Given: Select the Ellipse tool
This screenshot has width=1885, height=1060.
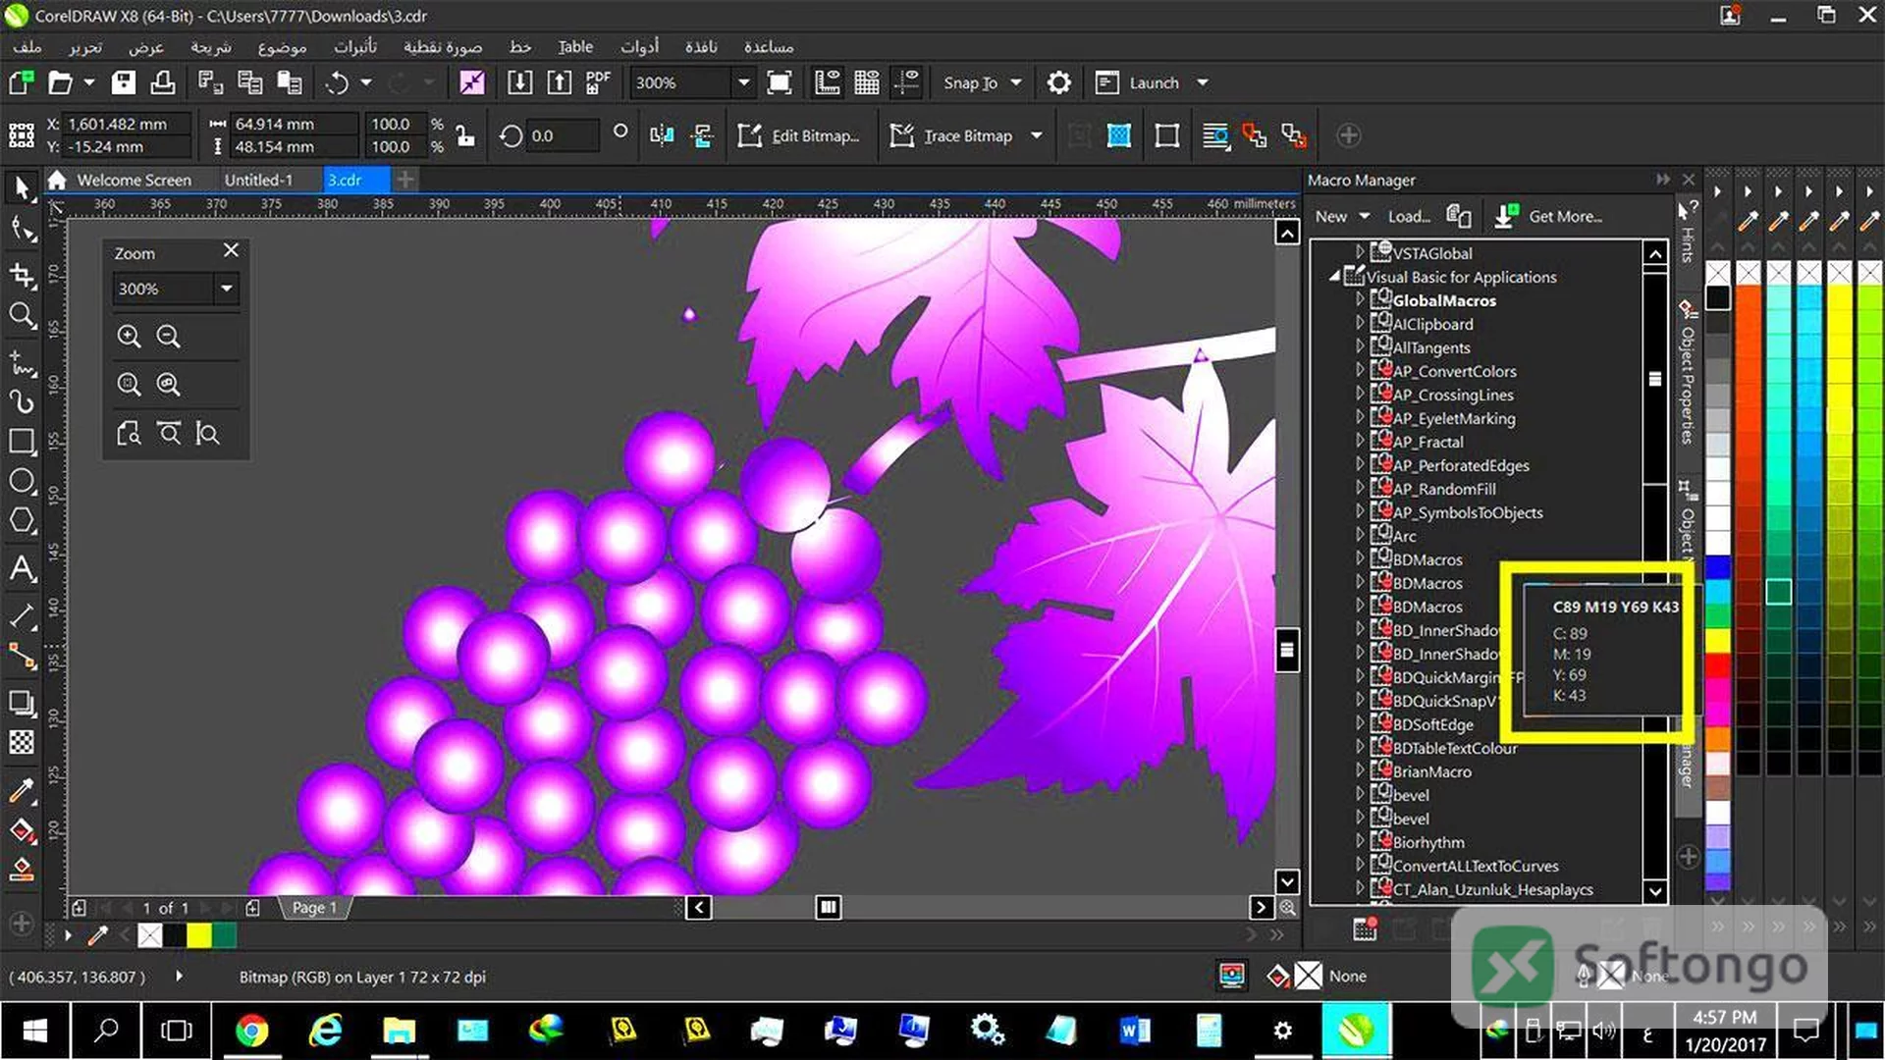Looking at the screenshot, I should coord(22,481).
